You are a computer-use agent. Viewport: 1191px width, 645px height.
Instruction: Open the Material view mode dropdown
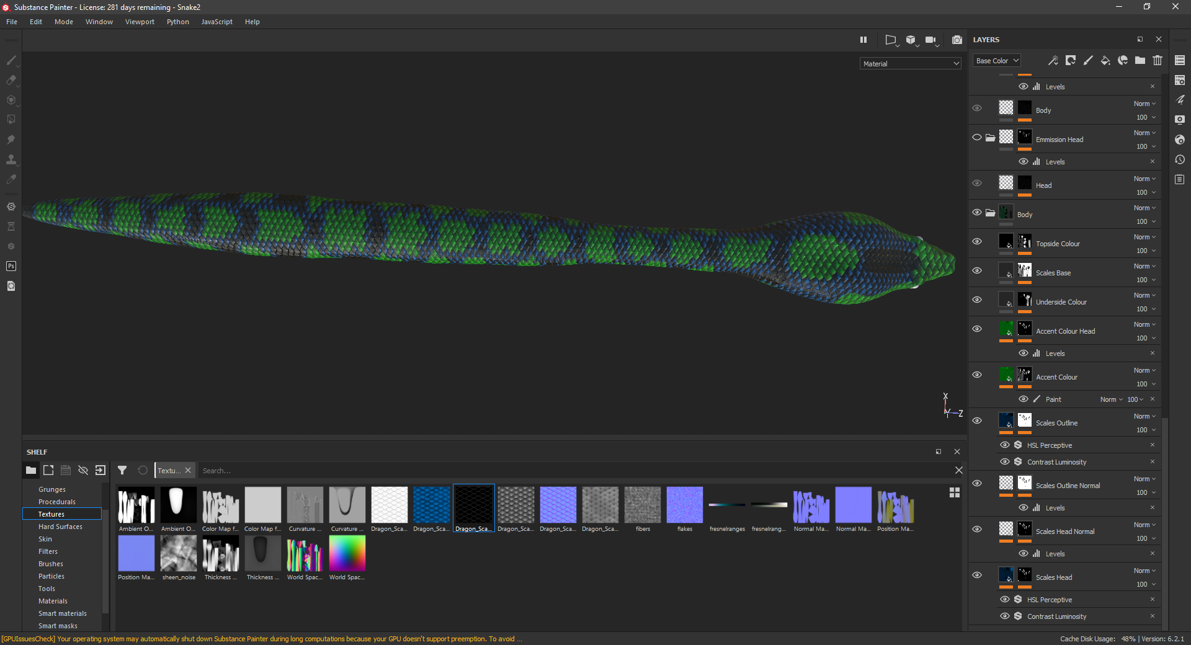(x=910, y=63)
